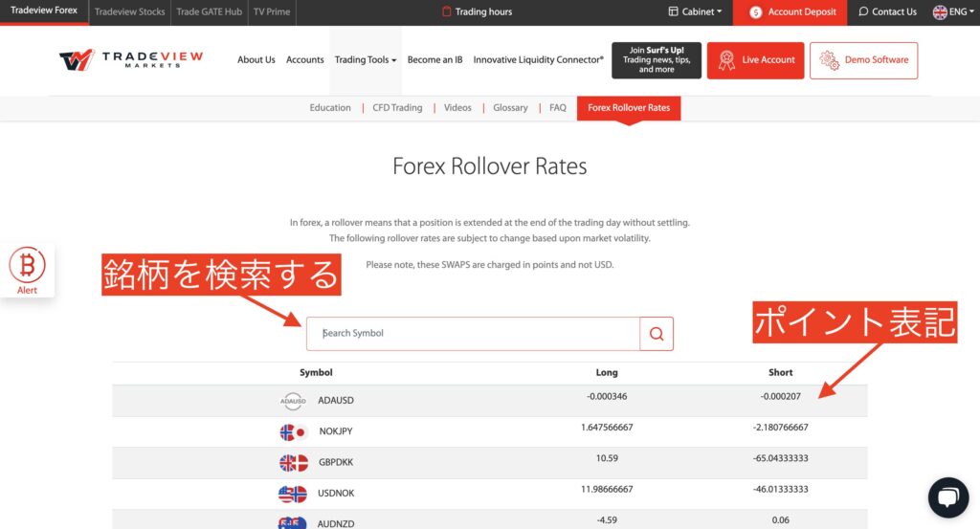
Task: Open the Contact Us link
Action: [887, 11]
